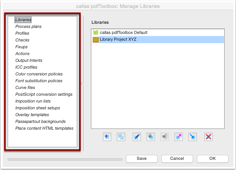Click the callas pdfToolbox Default library icon
The width and height of the screenshot is (236, 170).
[x=96, y=32]
